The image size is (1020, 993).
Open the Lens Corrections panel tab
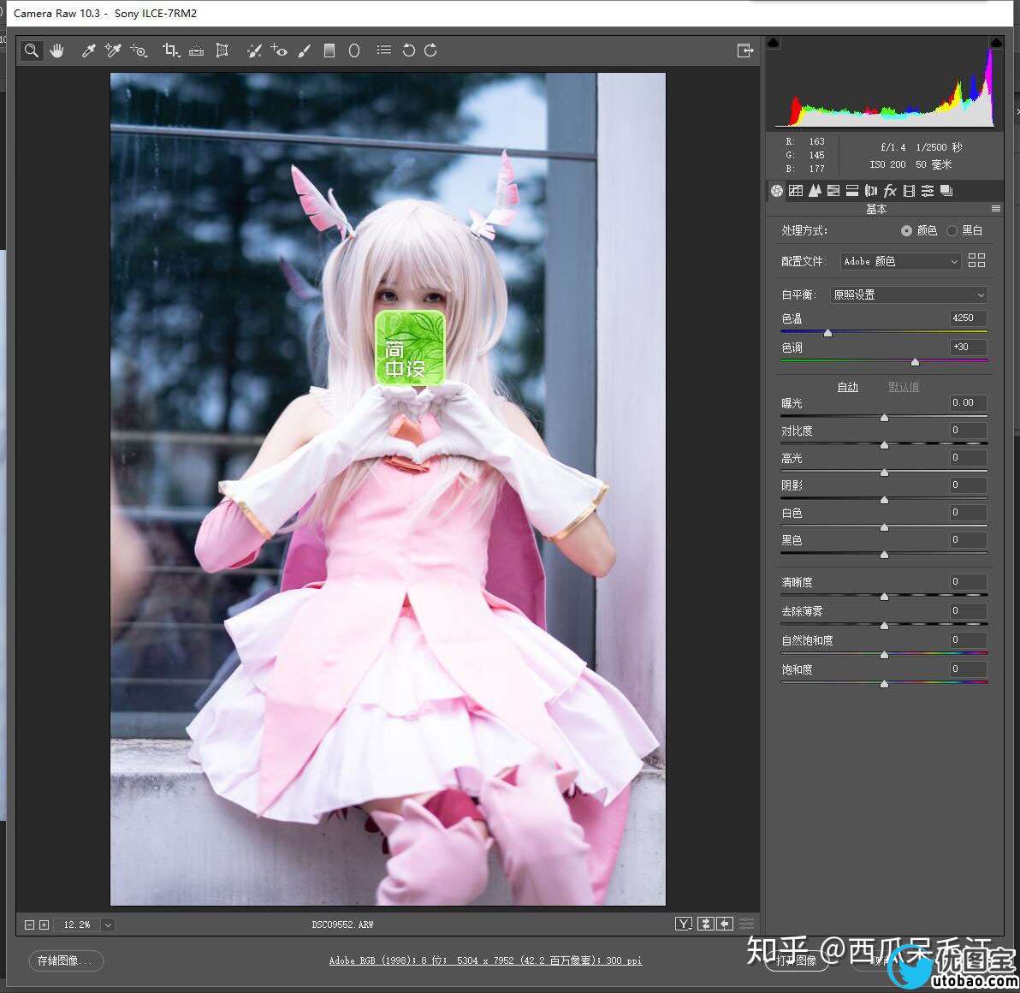tap(871, 191)
